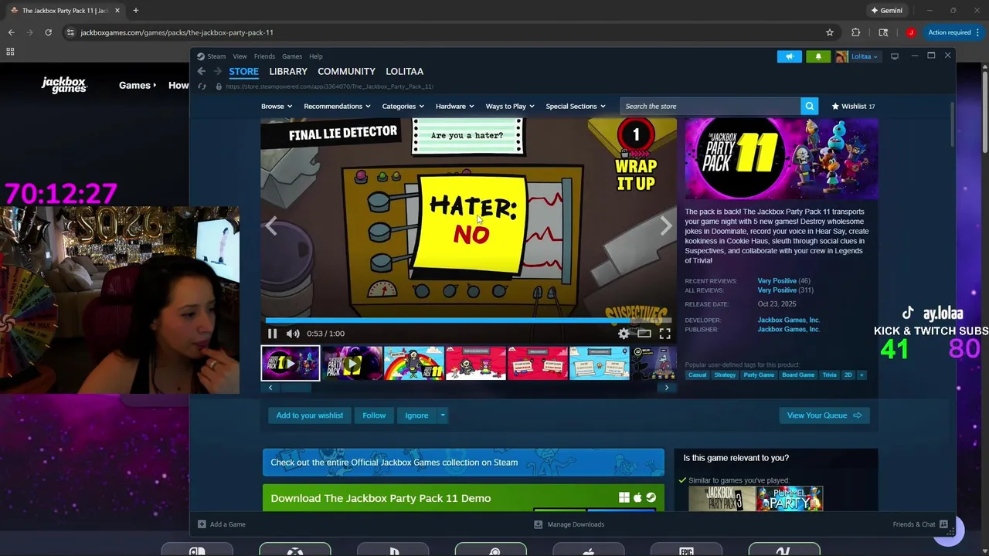Screen dimensions: 989x556
Task: Show previous media with left arrow
Action: (x=271, y=225)
